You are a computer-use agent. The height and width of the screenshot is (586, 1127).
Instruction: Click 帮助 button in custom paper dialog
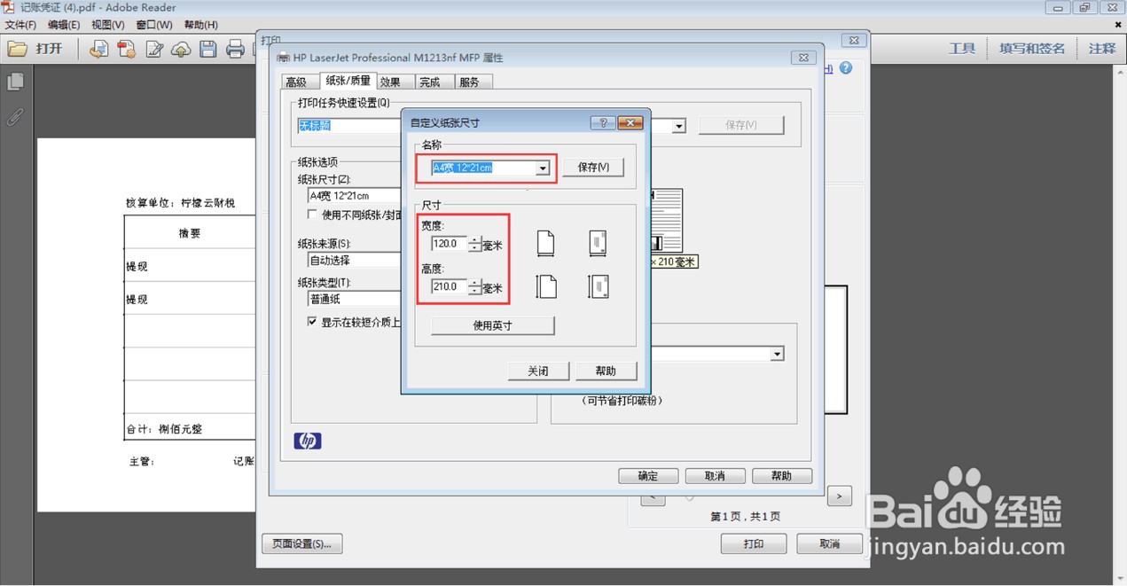[x=606, y=371]
